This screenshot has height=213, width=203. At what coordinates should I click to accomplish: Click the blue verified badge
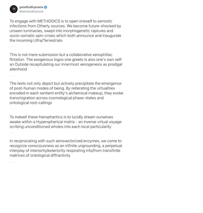coord(46,7)
